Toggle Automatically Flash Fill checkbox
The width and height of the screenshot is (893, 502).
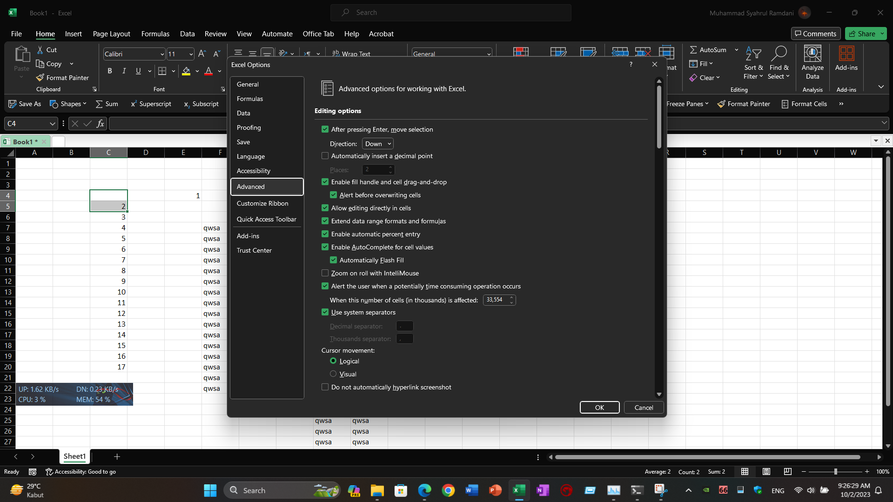[333, 260]
